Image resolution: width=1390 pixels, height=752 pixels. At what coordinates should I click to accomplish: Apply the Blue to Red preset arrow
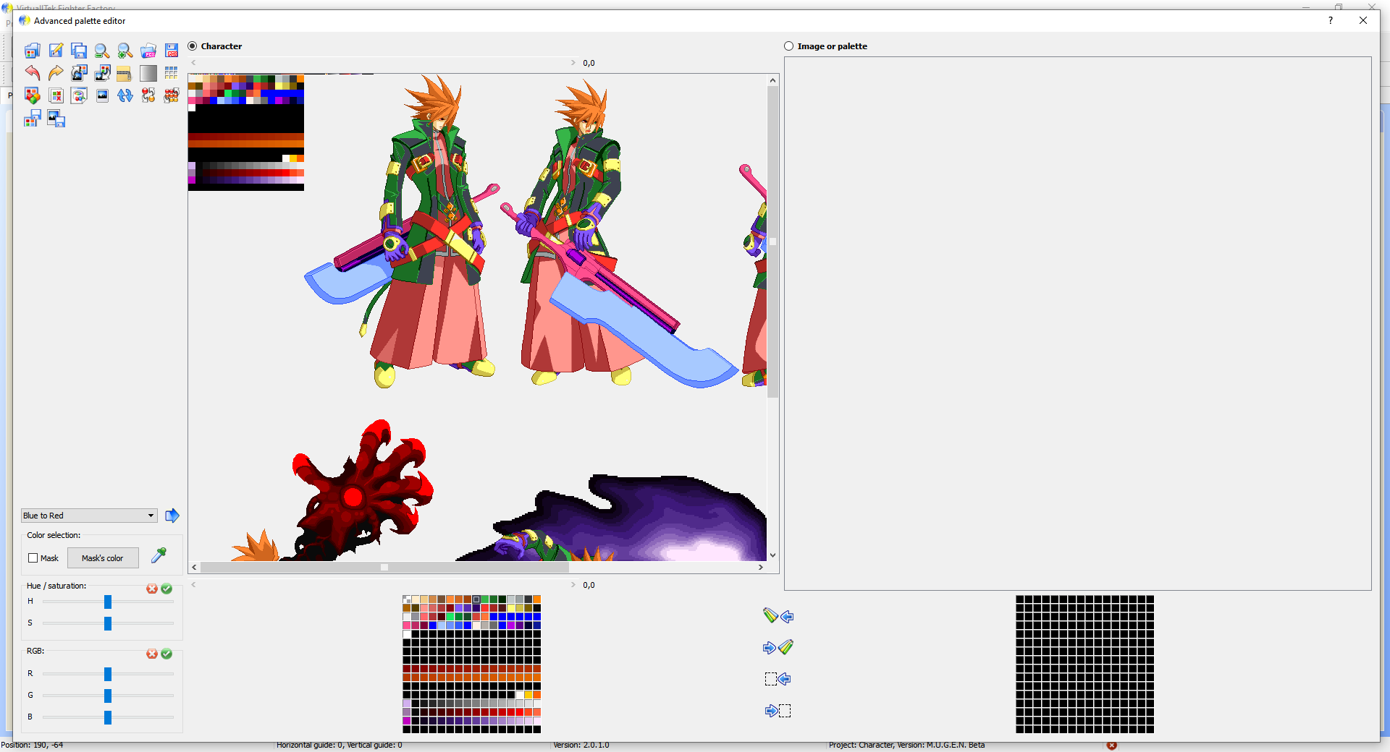click(172, 516)
